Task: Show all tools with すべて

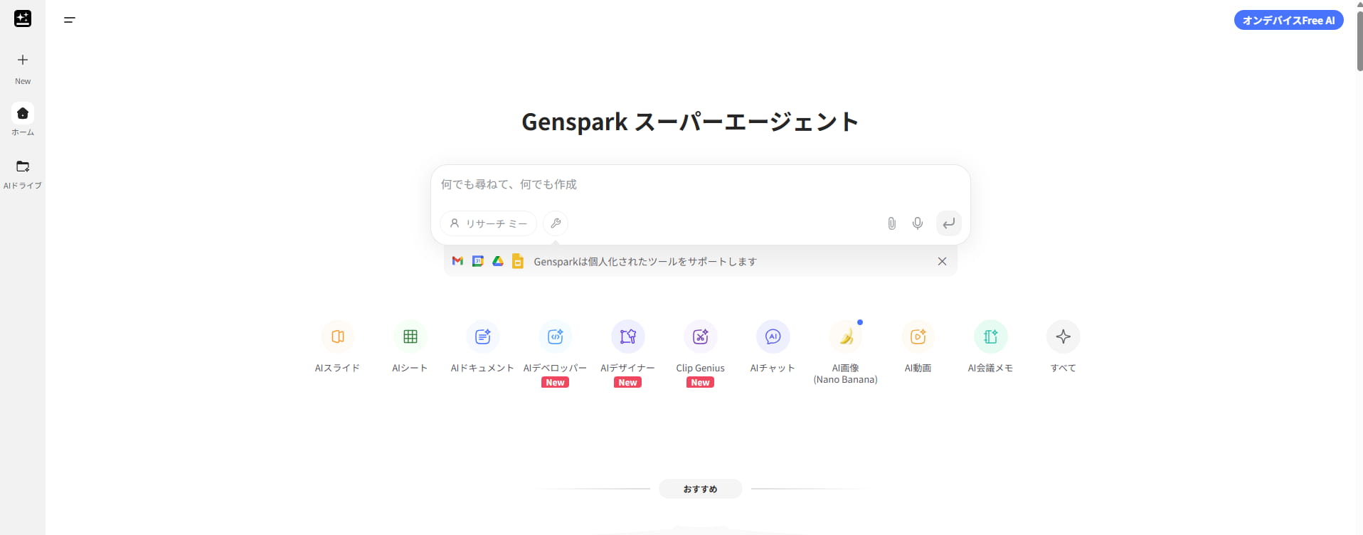Action: (1063, 337)
